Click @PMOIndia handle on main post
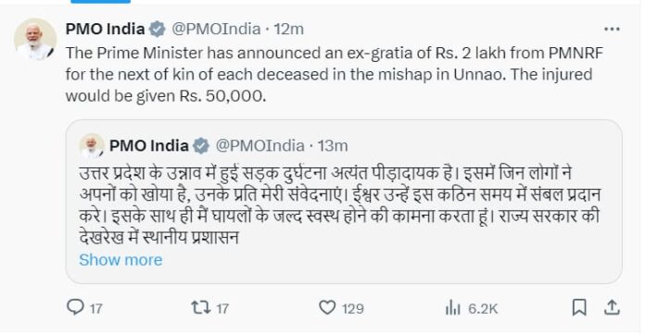Image resolution: width=645 pixels, height=334 pixels. pos(216,30)
